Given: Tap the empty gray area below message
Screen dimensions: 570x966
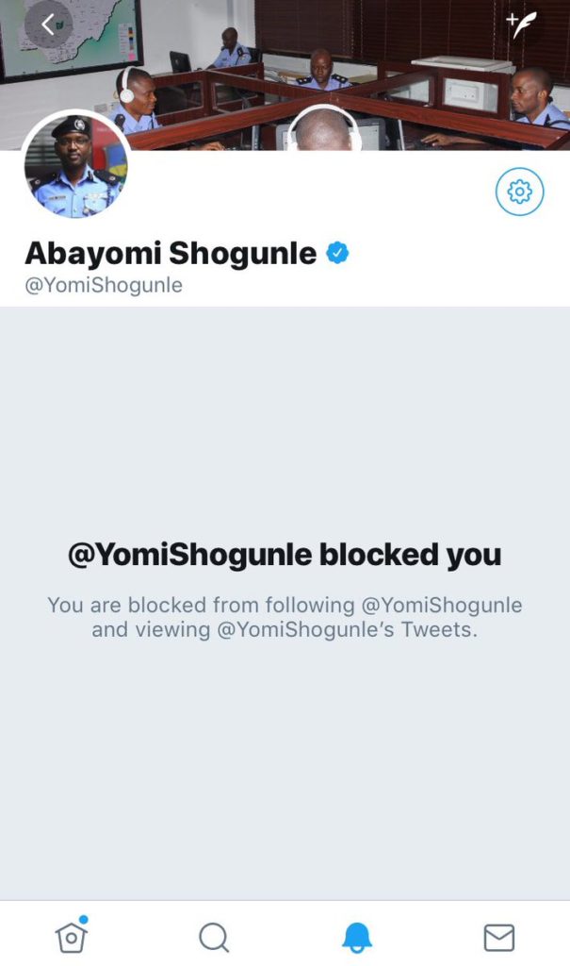Looking at the screenshot, I should (x=285, y=770).
